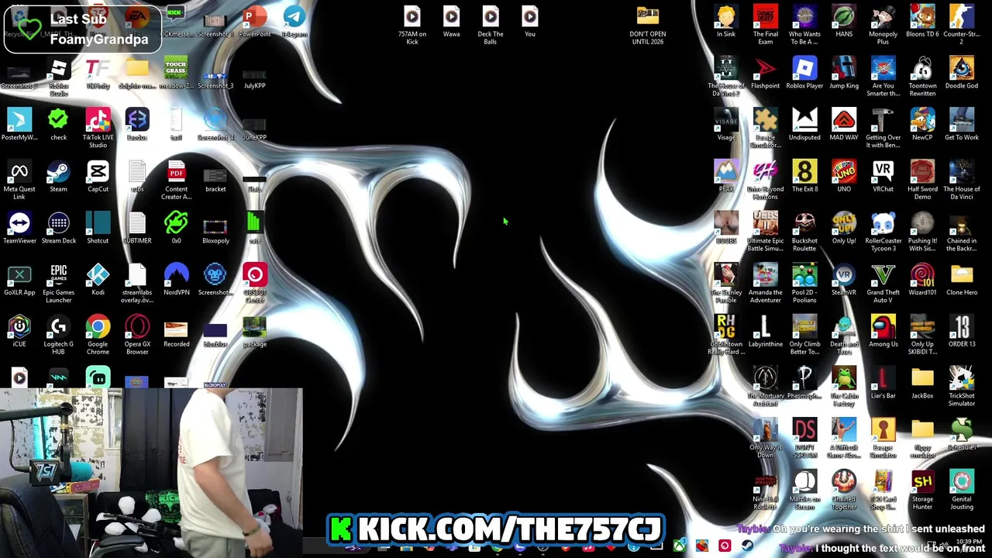Screen dimensions: 992x558
Task: Launch Doodle God game
Action: point(962,74)
